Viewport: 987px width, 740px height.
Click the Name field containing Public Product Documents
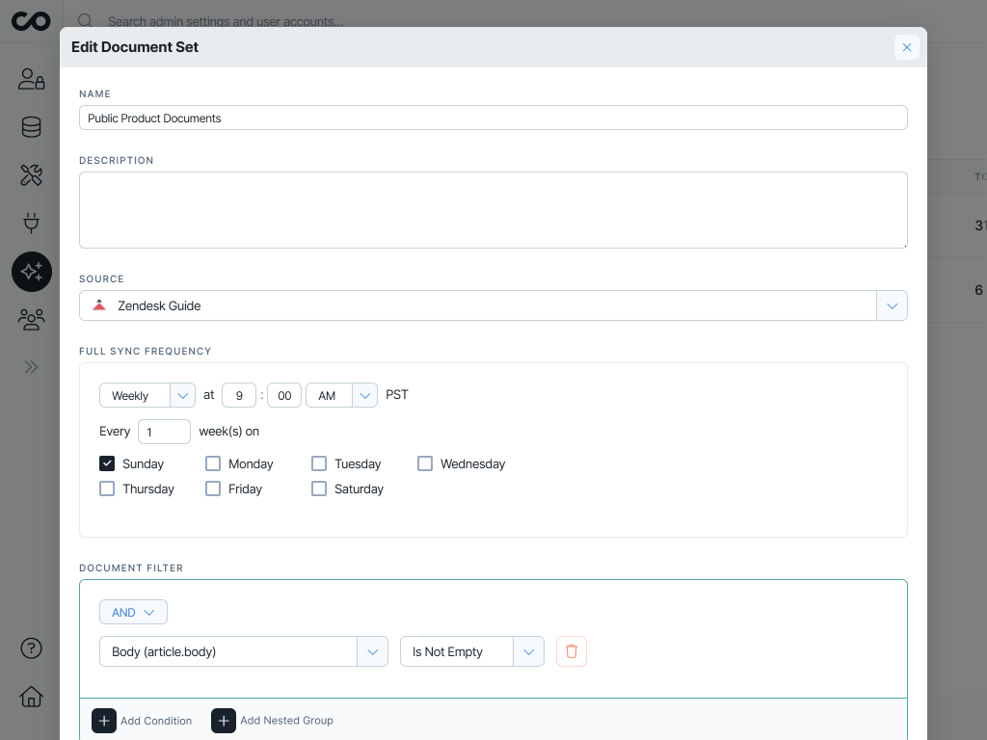coord(493,118)
